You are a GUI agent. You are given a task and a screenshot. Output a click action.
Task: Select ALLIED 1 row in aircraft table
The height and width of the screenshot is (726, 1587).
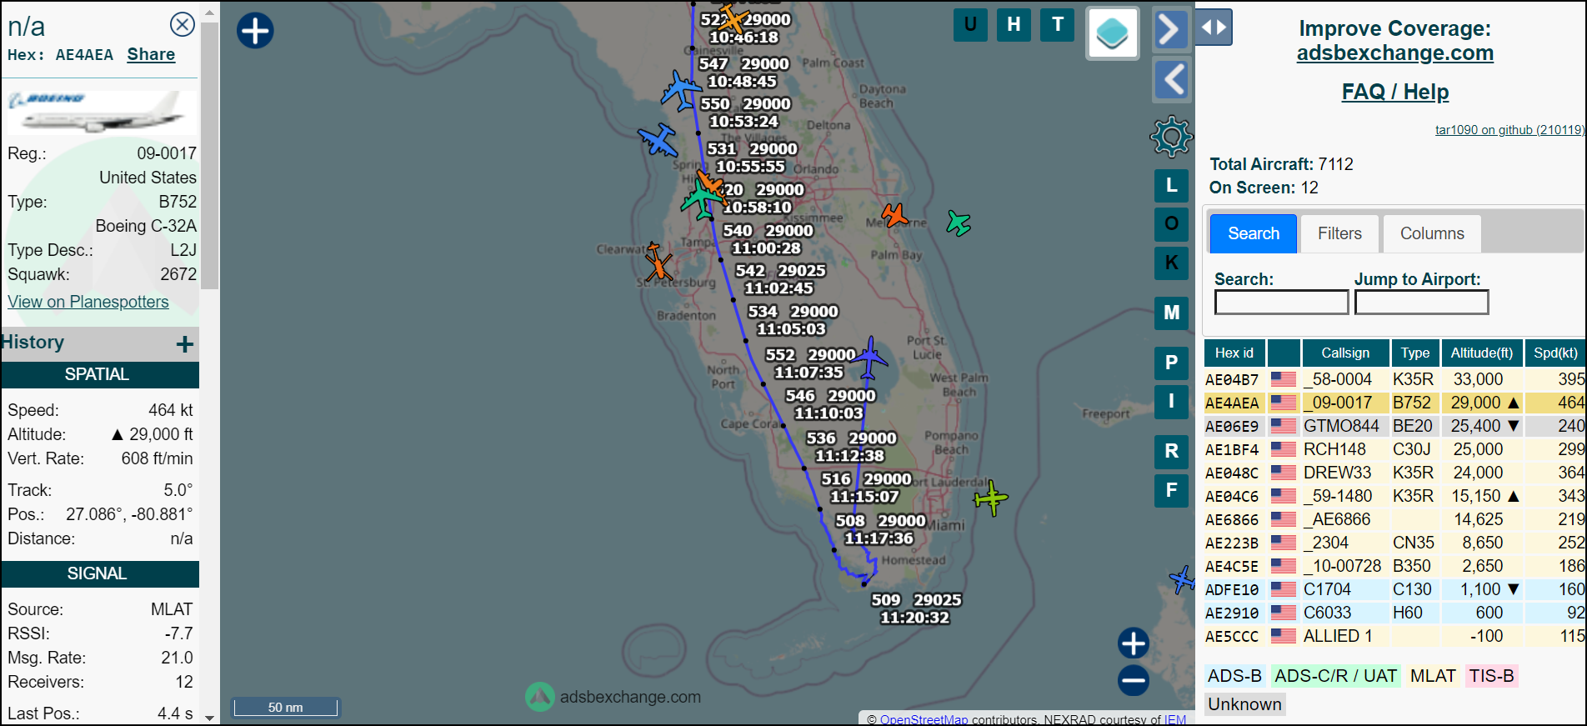click(1394, 636)
